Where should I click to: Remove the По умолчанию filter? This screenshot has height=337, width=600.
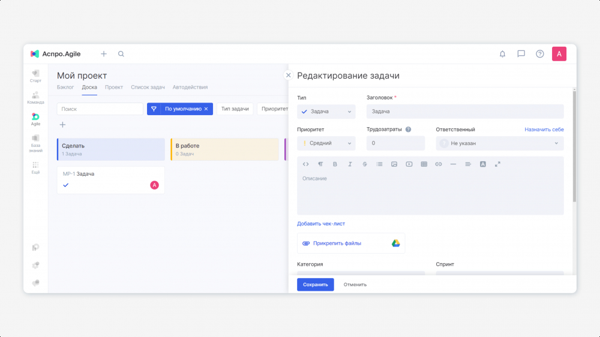[206, 109]
